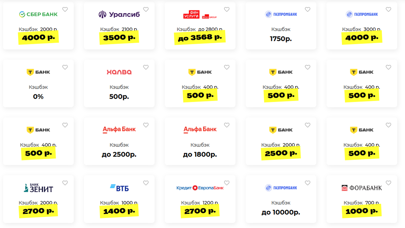Save Альфа Банк до 2500р. offer heart
The width and height of the screenshot is (405, 228).
point(146,125)
